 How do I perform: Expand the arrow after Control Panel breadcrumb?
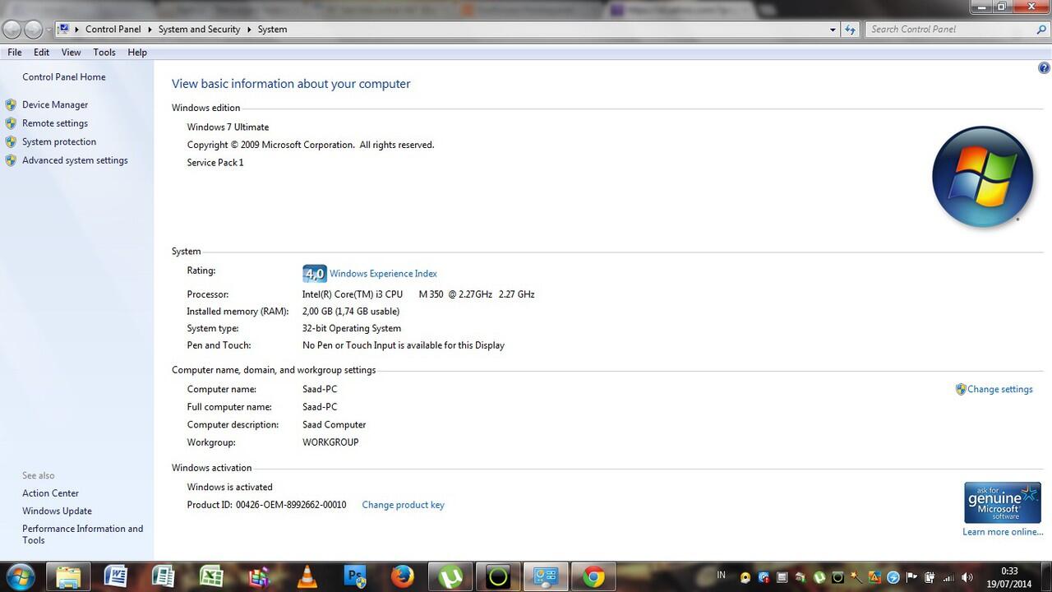tap(150, 30)
